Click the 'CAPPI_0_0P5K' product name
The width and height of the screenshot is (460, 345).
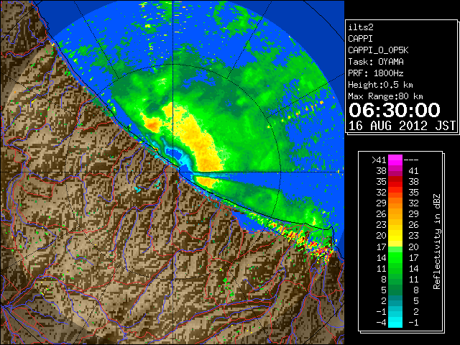(378, 50)
